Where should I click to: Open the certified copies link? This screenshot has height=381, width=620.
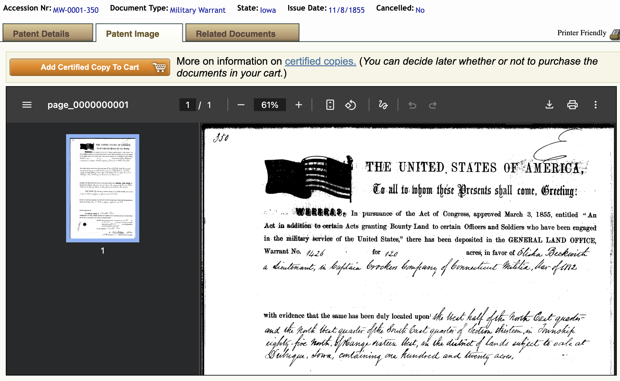point(320,61)
